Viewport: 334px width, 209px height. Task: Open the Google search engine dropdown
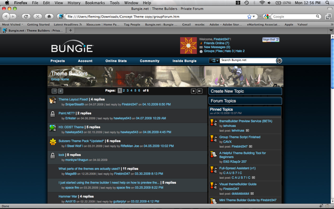(267, 16)
